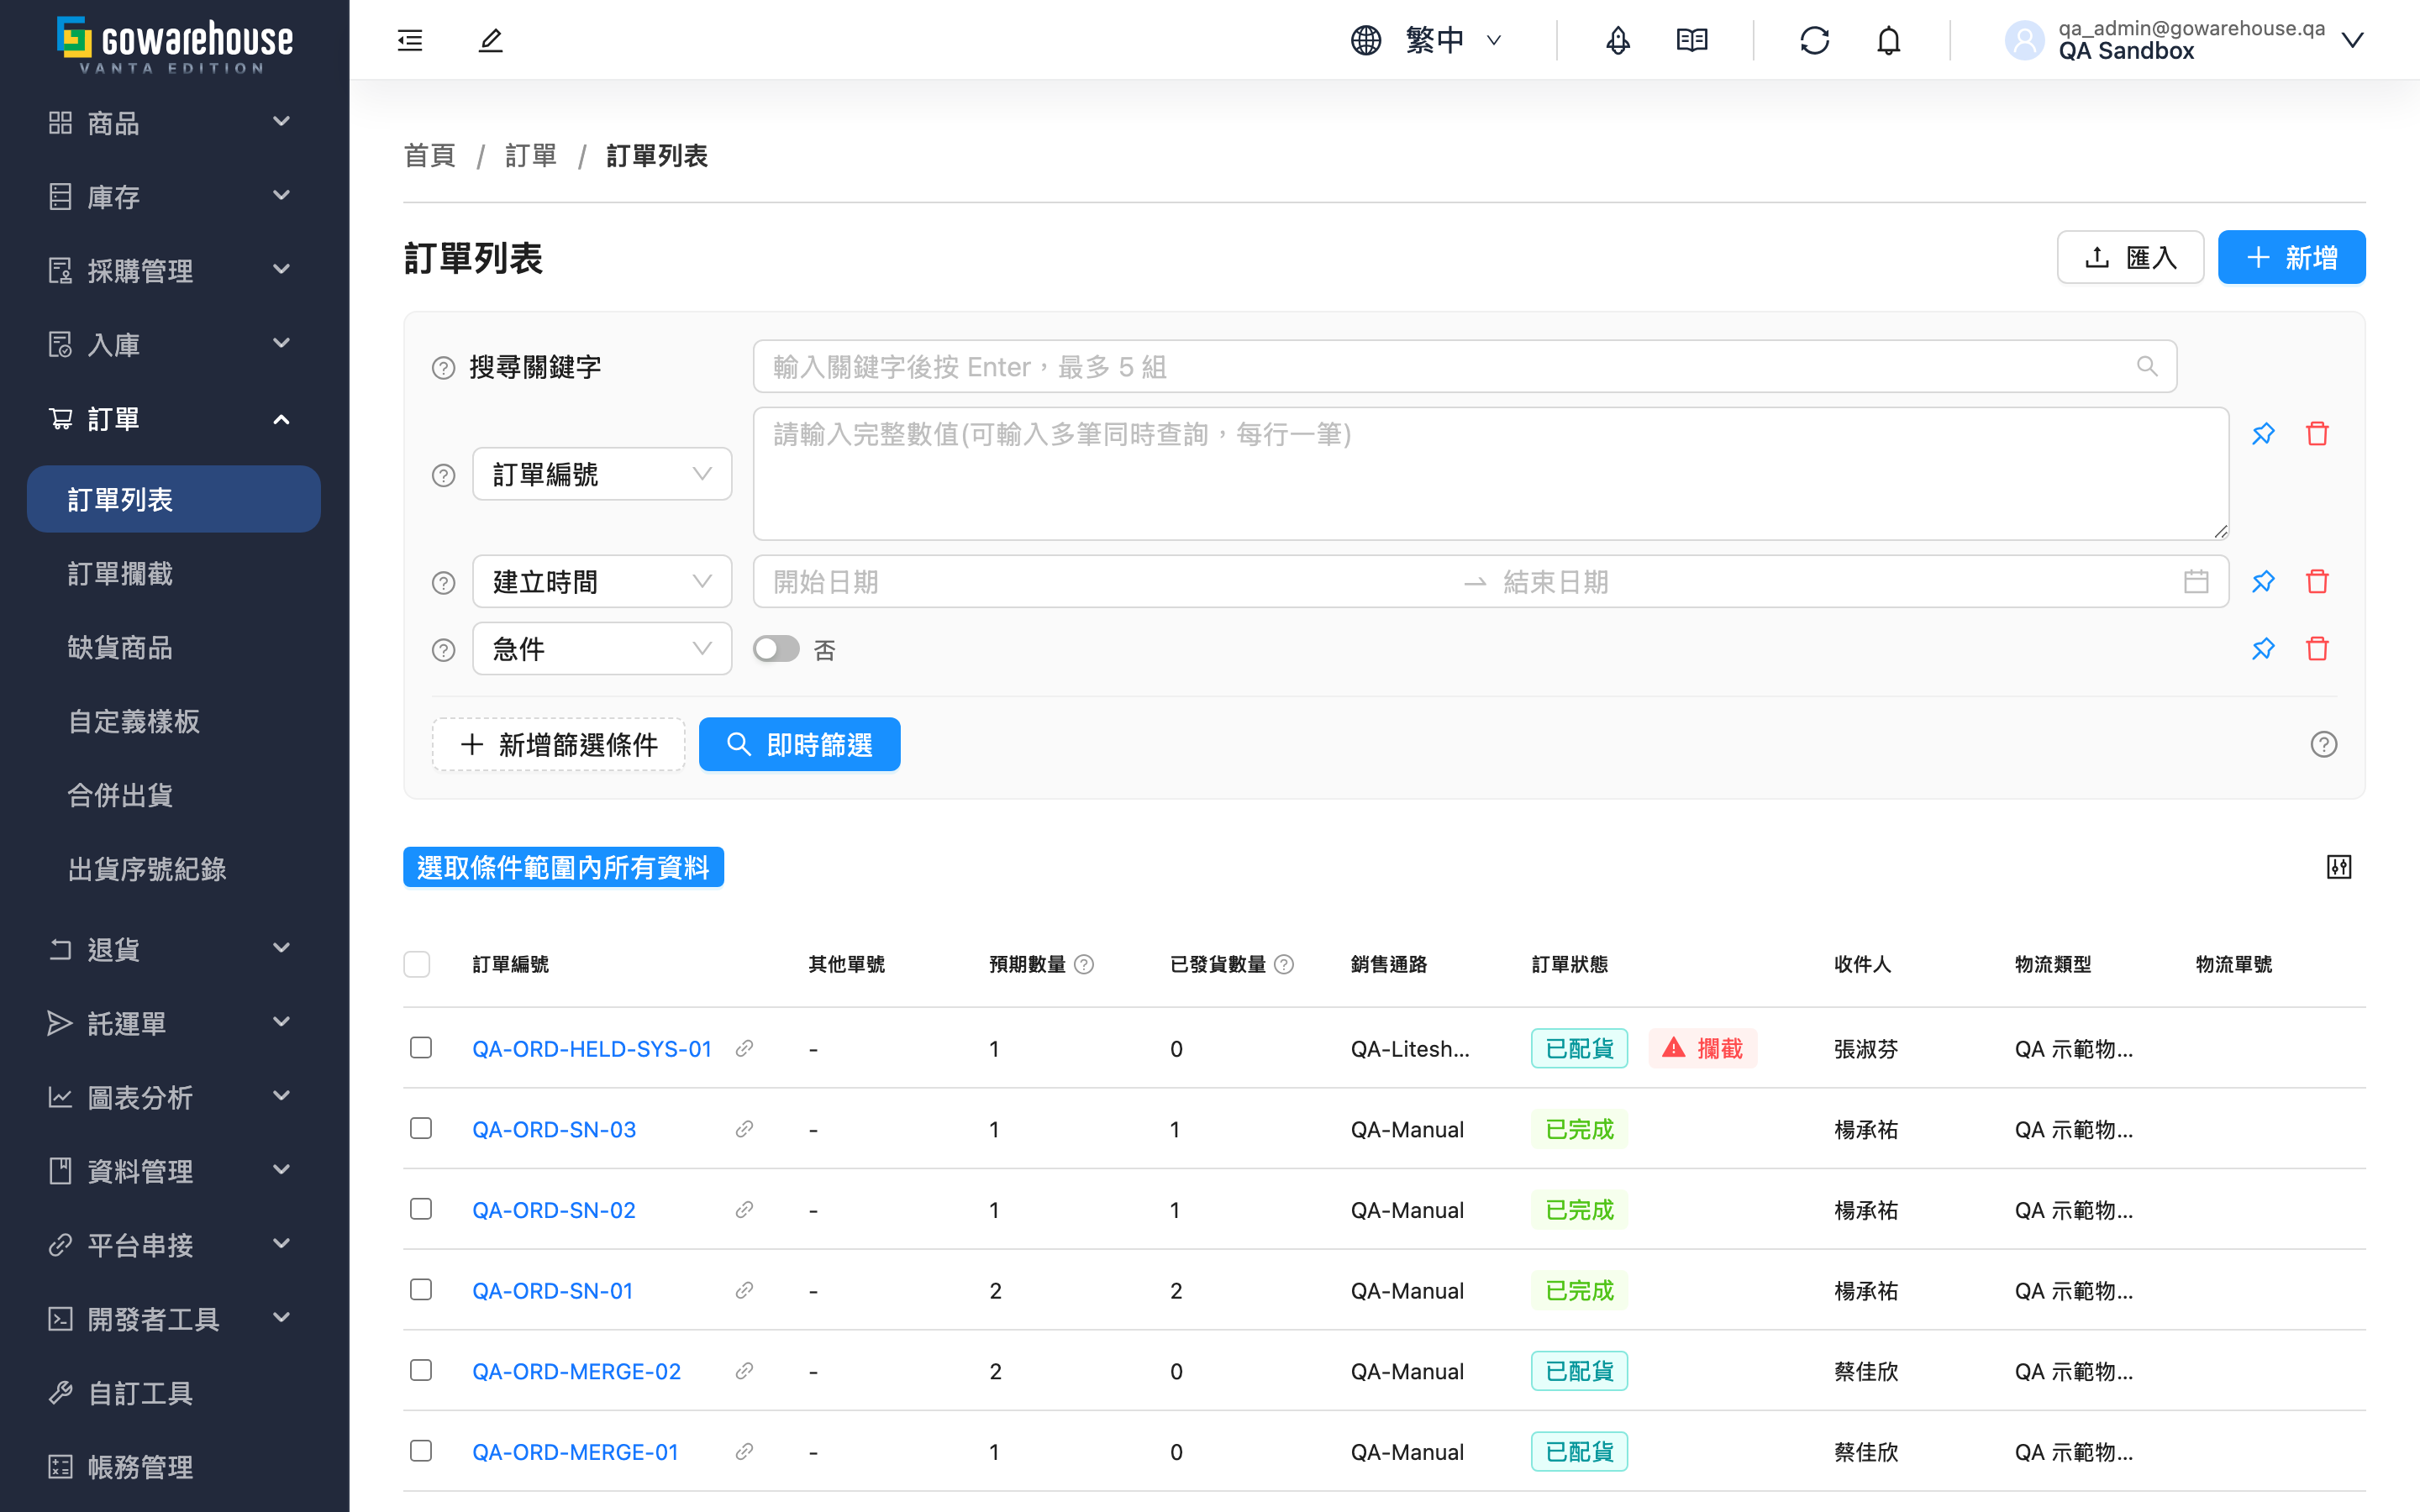Open the notifications bell icon
The image size is (2420, 1512).
[x=1888, y=40]
